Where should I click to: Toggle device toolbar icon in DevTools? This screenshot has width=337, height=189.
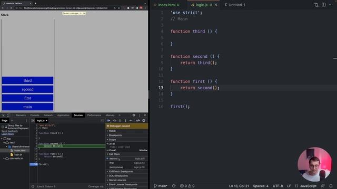8,115
